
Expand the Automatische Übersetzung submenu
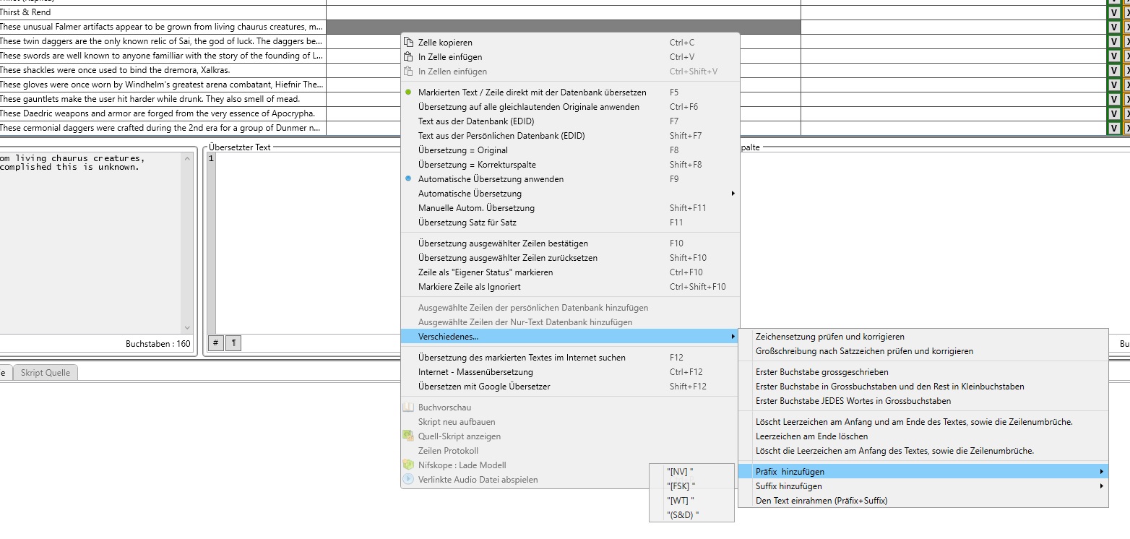coord(733,194)
